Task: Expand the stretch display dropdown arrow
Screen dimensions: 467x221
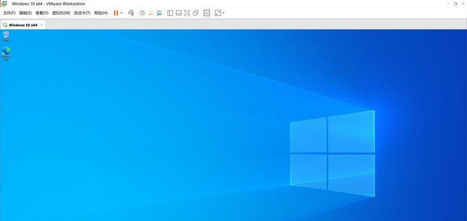Action: click(x=223, y=13)
